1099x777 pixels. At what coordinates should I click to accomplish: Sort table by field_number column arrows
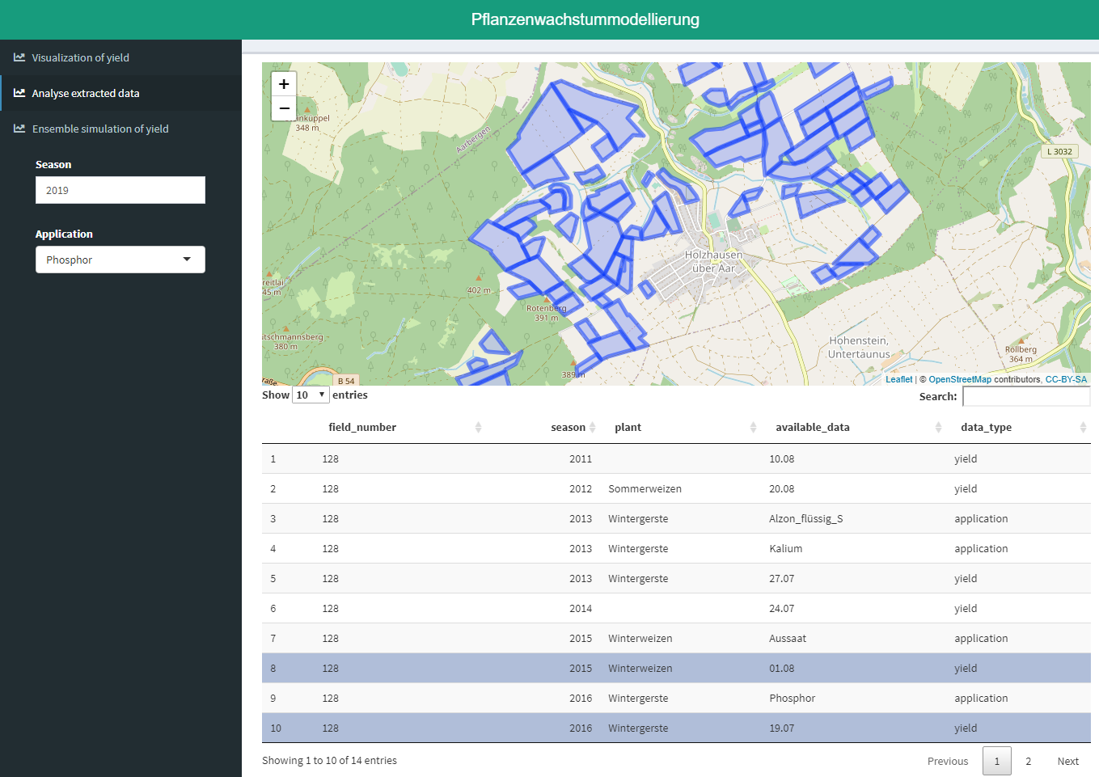[x=478, y=427]
